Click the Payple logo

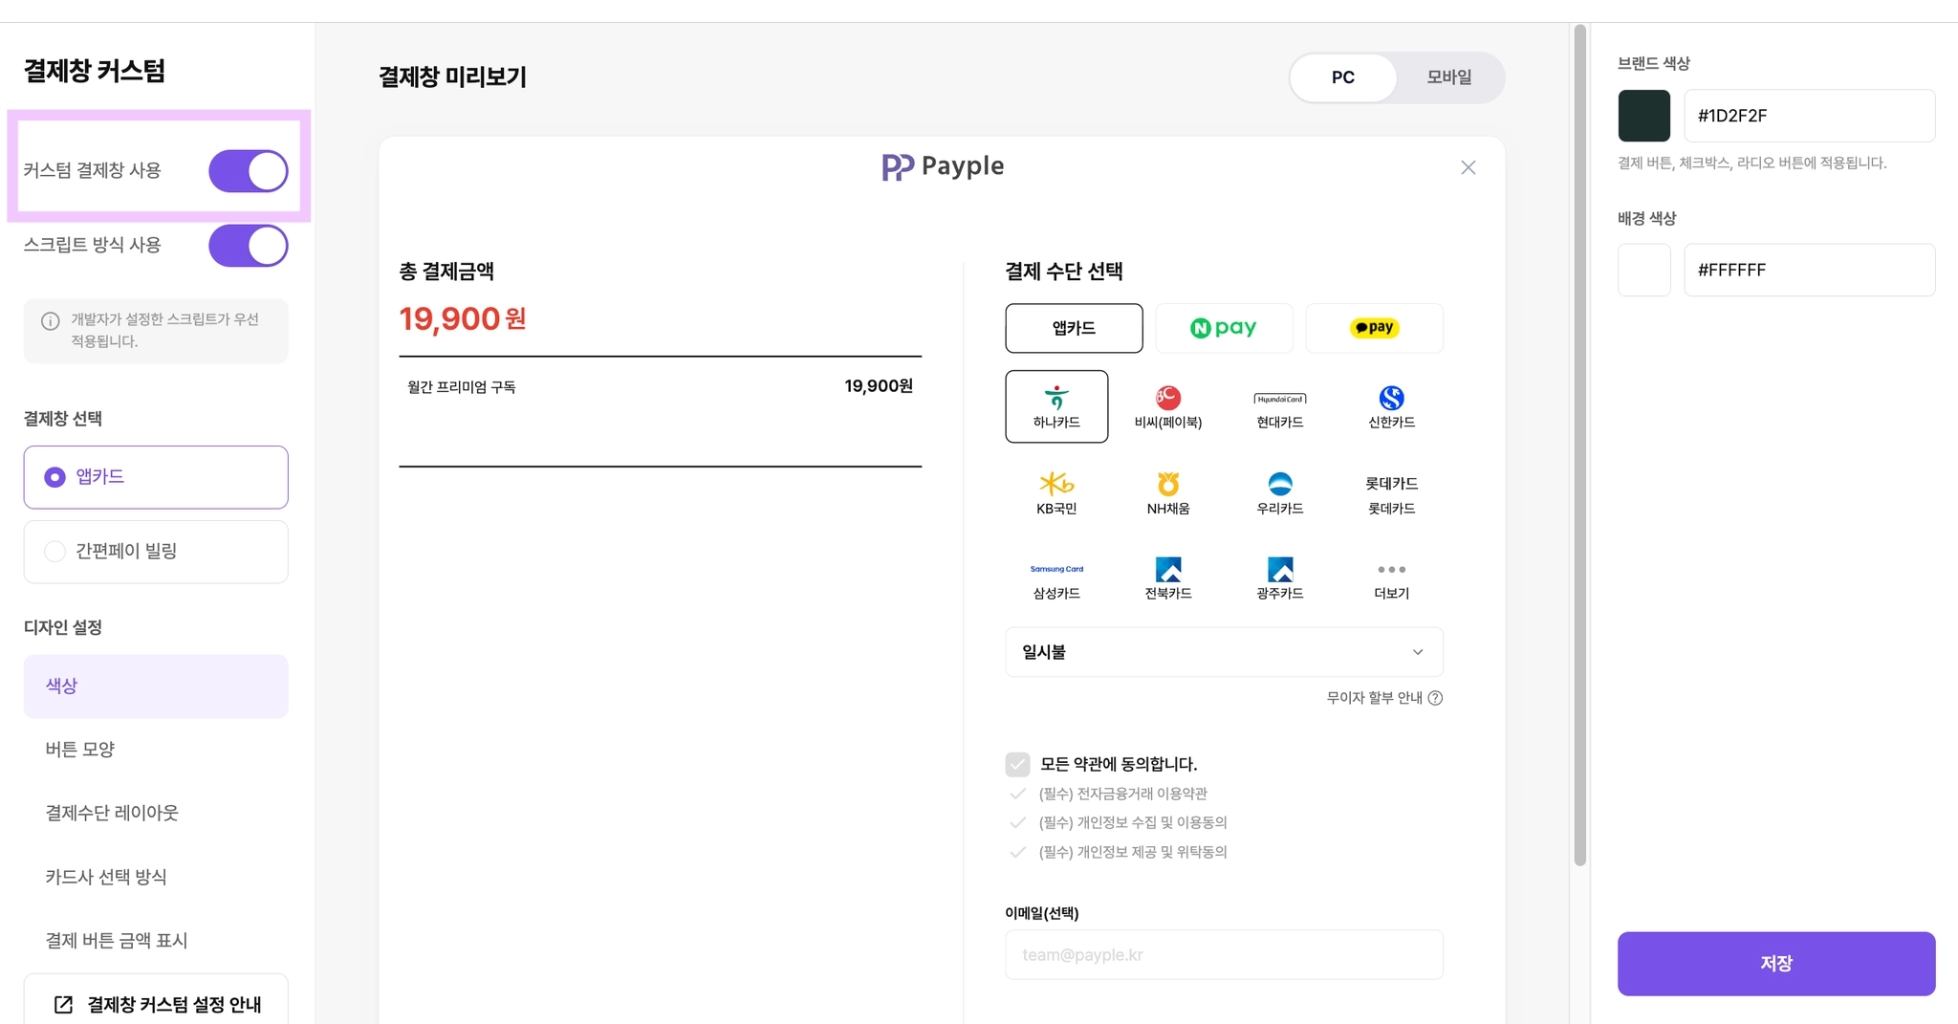click(x=943, y=166)
